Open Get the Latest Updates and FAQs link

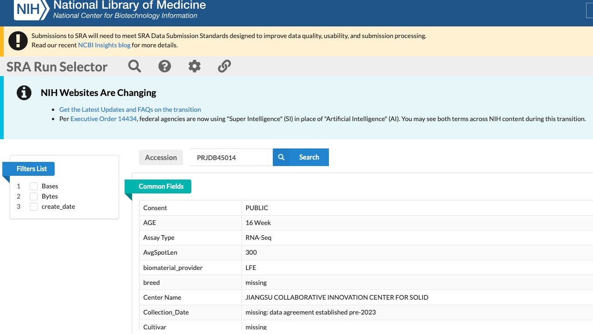tap(130, 109)
